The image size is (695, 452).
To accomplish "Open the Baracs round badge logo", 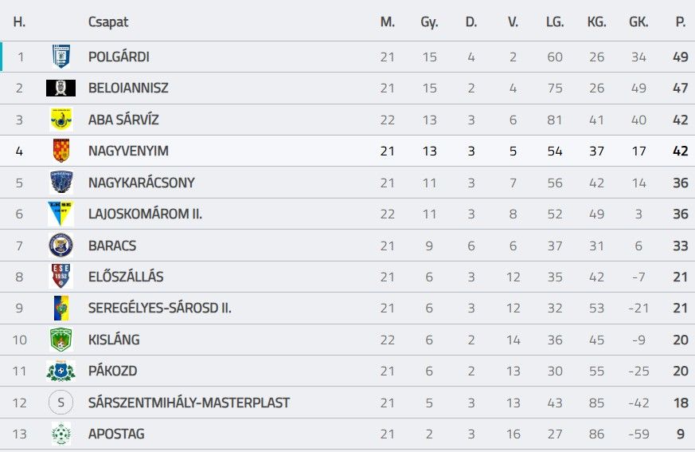I will click(x=61, y=245).
